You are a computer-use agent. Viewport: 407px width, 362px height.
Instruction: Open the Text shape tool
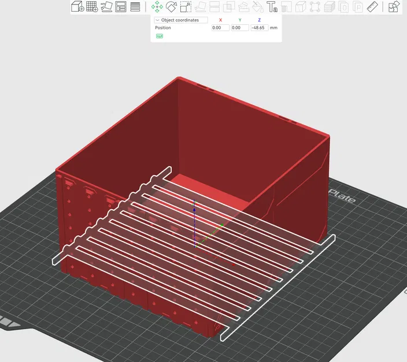click(x=272, y=6)
